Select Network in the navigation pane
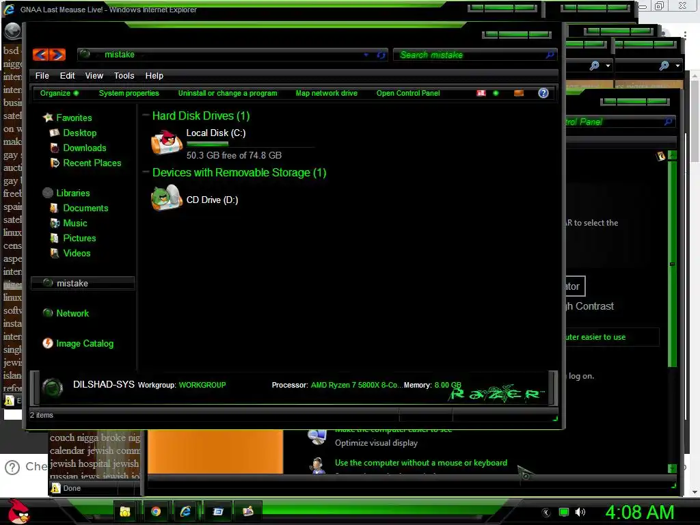This screenshot has height=525, width=700. (x=72, y=313)
